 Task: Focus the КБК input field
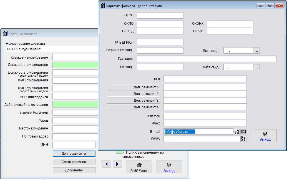[x=205, y=79]
